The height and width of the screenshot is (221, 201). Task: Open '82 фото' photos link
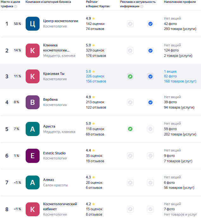(x=170, y=76)
